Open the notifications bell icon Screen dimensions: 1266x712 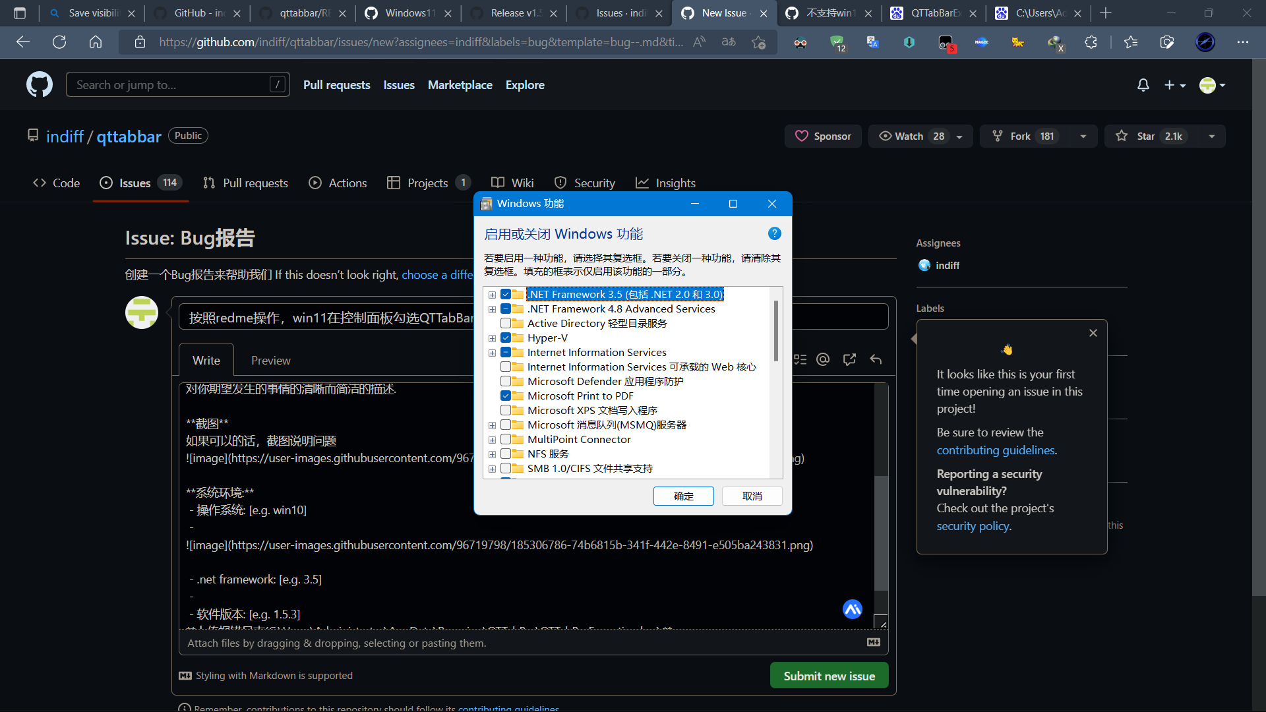1143,84
